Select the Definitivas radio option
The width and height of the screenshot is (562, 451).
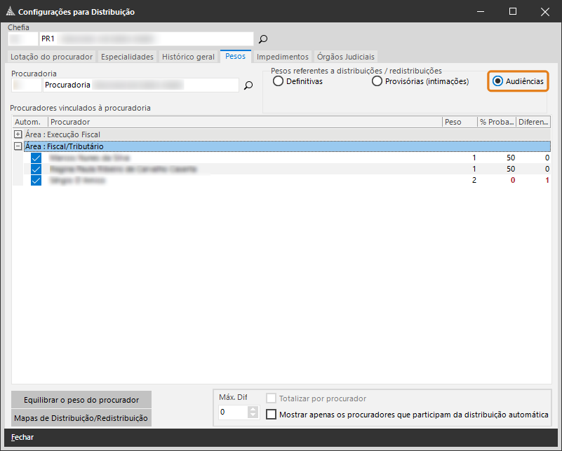click(279, 82)
